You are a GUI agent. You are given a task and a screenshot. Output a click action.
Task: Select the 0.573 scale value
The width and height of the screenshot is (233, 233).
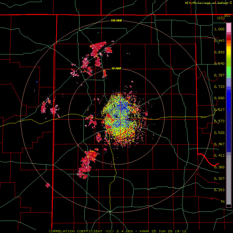[219, 121]
